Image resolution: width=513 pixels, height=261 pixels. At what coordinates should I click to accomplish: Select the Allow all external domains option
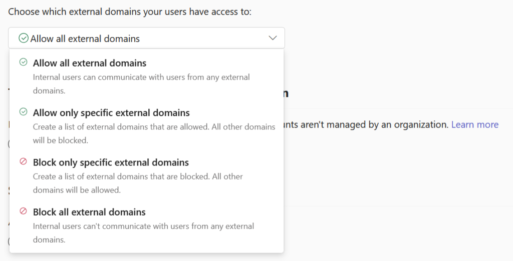90,63
